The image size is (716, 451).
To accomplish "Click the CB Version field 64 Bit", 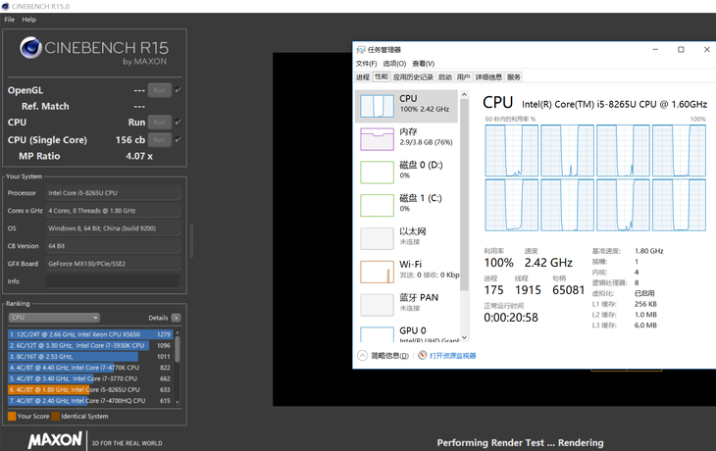I will coord(113,246).
